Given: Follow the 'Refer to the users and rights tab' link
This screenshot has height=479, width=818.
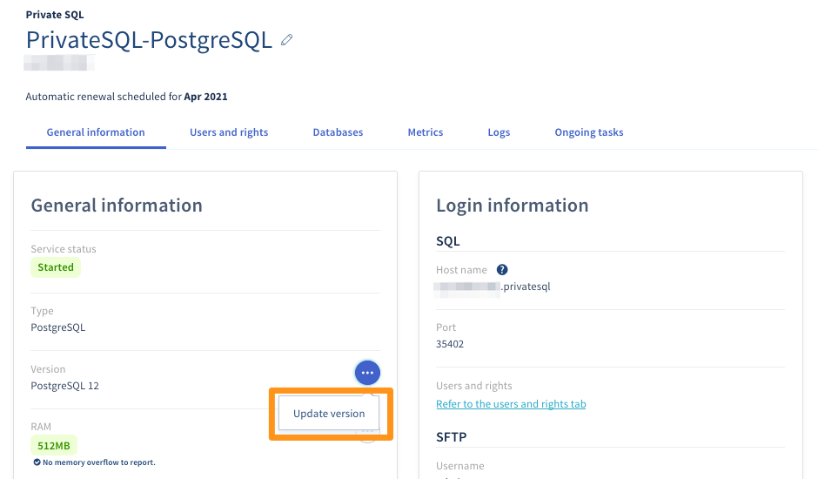Looking at the screenshot, I should pos(511,404).
